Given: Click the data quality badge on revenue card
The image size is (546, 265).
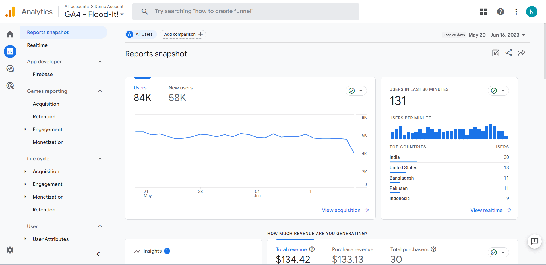Looking at the screenshot, I should (494, 252).
